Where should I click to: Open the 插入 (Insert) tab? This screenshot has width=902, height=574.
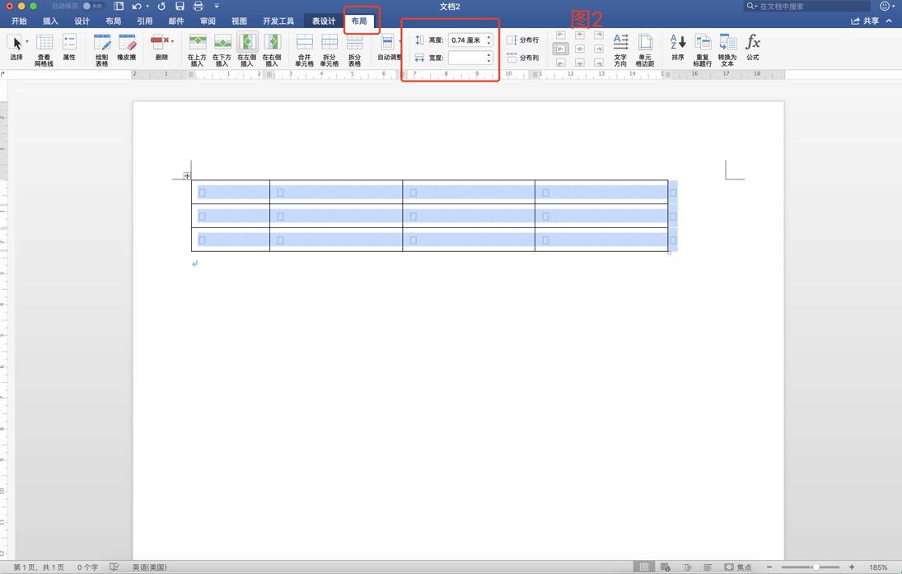point(50,21)
